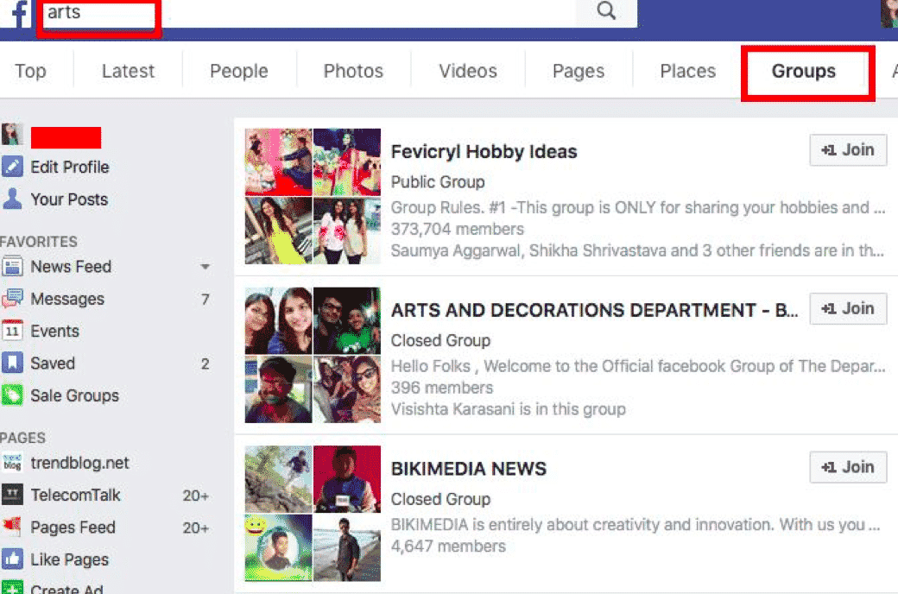Click the Edit Profile link
Viewport: 898px width, 594px height.
(70, 167)
